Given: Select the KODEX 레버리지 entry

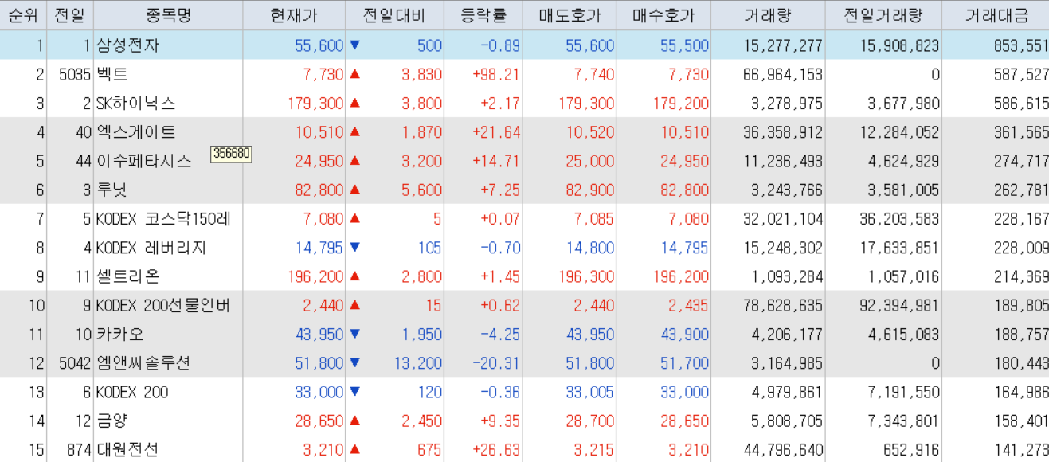Looking at the screenshot, I should (151, 248).
